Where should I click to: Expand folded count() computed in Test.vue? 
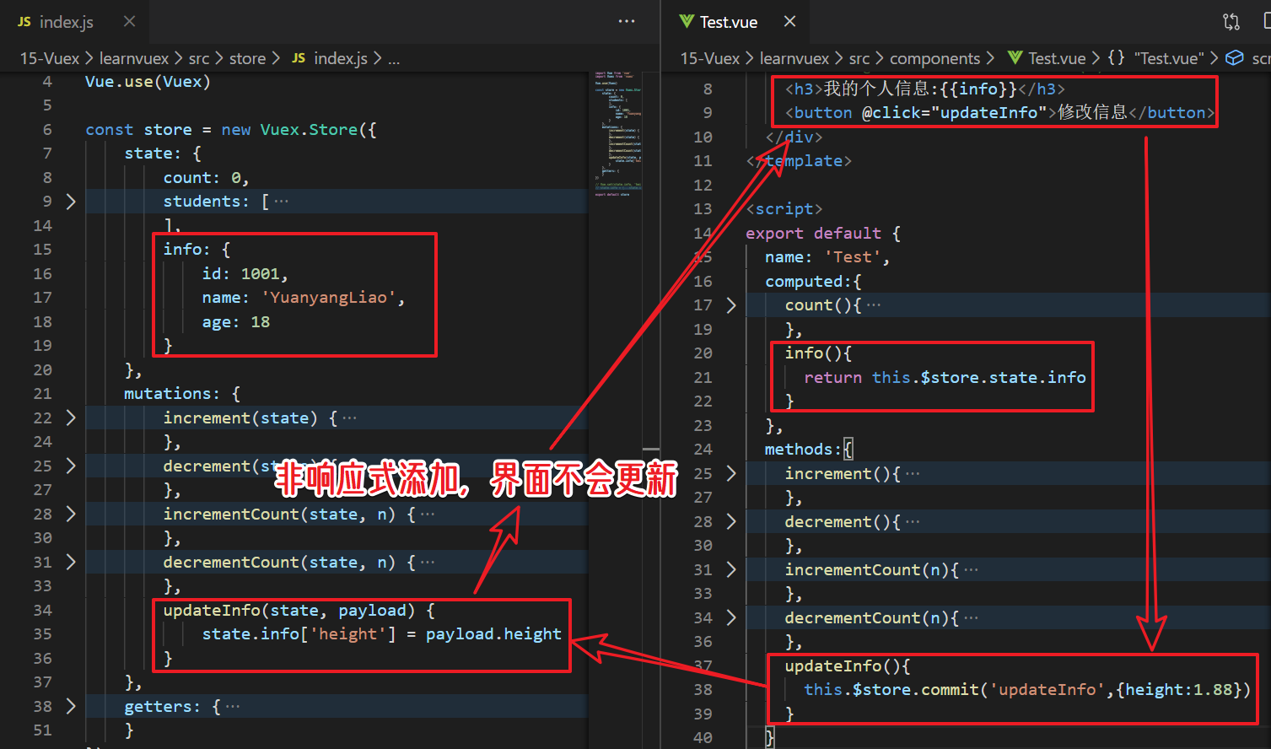point(731,305)
